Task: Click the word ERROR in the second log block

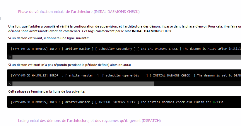Action: tap(54, 76)
